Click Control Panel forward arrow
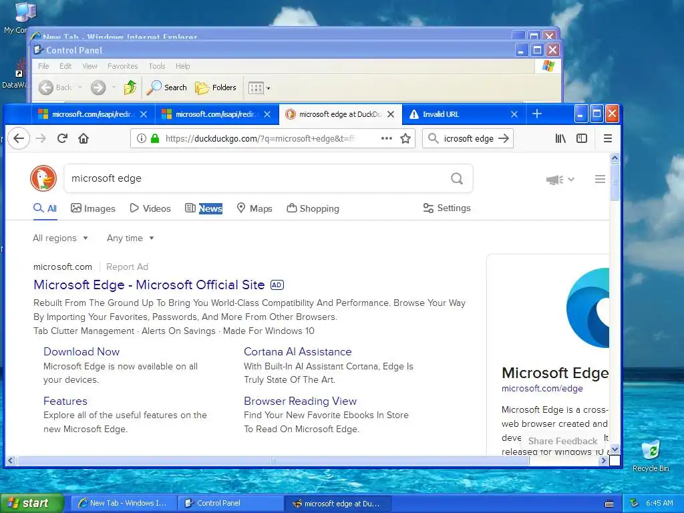684x513 pixels. (x=98, y=88)
